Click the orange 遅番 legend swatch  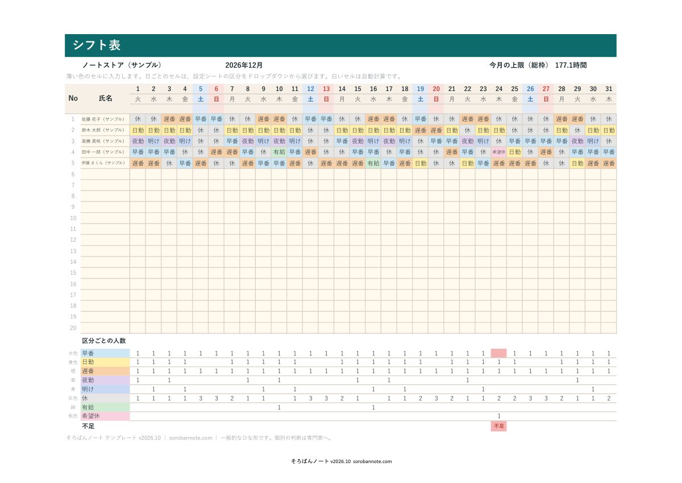pos(105,371)
